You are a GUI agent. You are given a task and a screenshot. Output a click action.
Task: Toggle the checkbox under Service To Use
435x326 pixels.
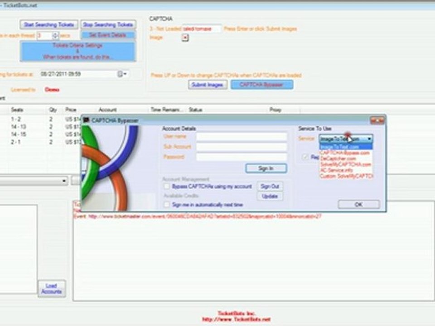click(305, 157)
